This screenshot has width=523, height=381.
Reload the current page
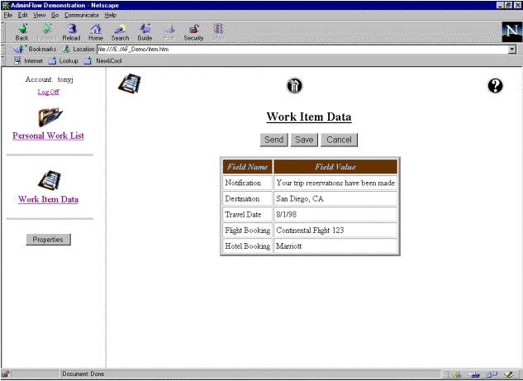(x=71, y=31)
